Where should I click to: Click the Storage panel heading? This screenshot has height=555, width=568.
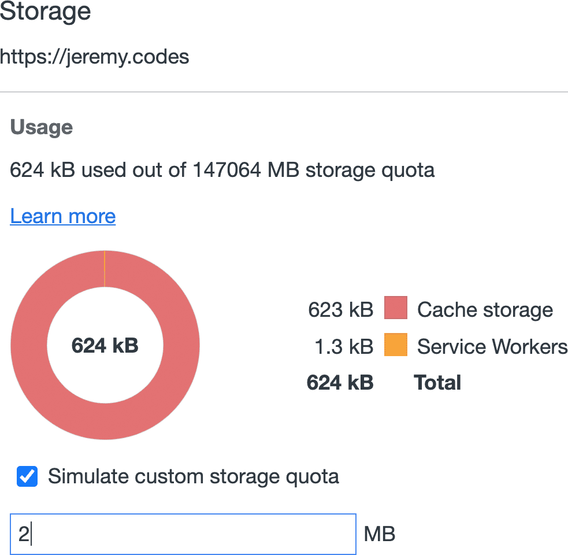point(45,12)
